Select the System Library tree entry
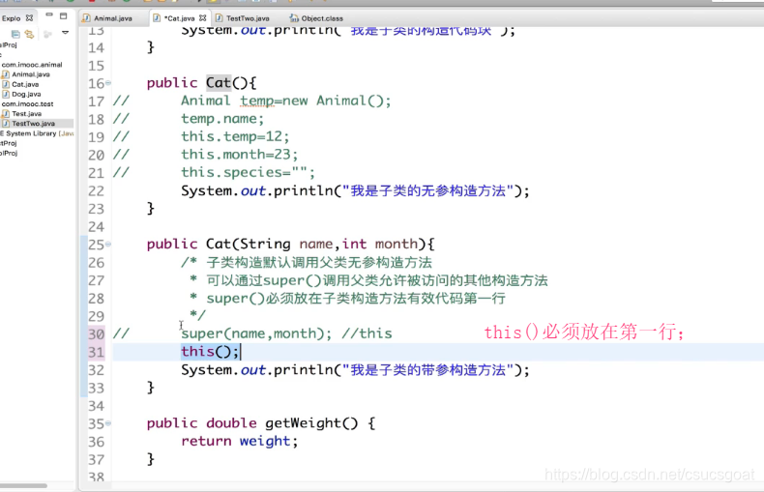764x492 pixels. click(38, 133)
